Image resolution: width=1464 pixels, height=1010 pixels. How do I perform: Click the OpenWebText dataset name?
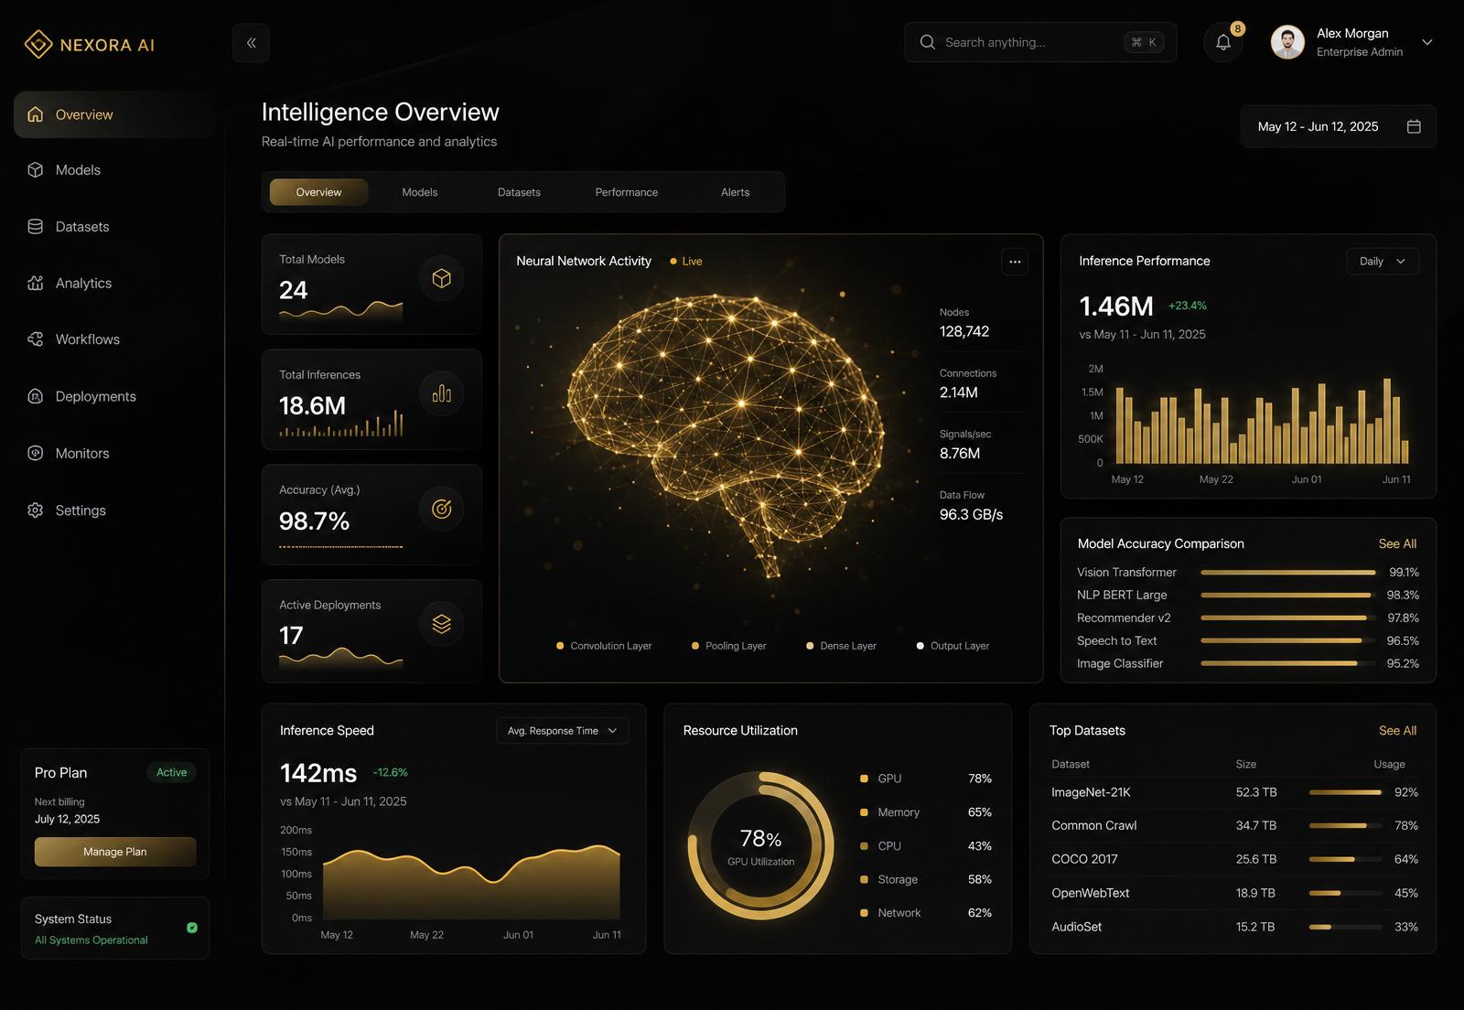[1090, 893]
